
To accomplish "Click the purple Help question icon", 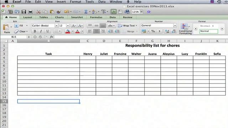I will tap(149, 12).
